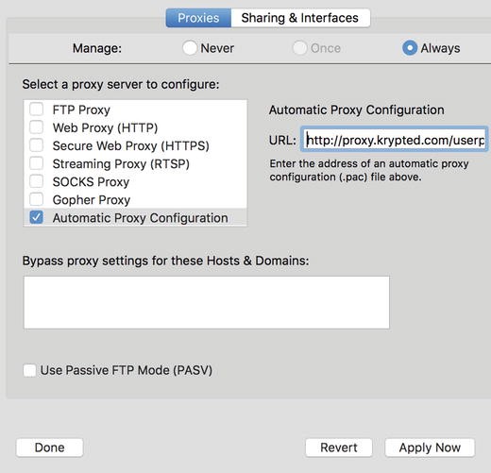This screenshot has width=491, height=473.
Task: Switch to the Proxies tab
Action: coord(198,18)
